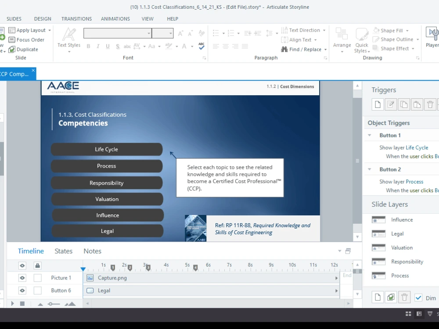Viewport: 439px width, 329px height.
Task: Click the numbered list icon
Action: (231, 33)
